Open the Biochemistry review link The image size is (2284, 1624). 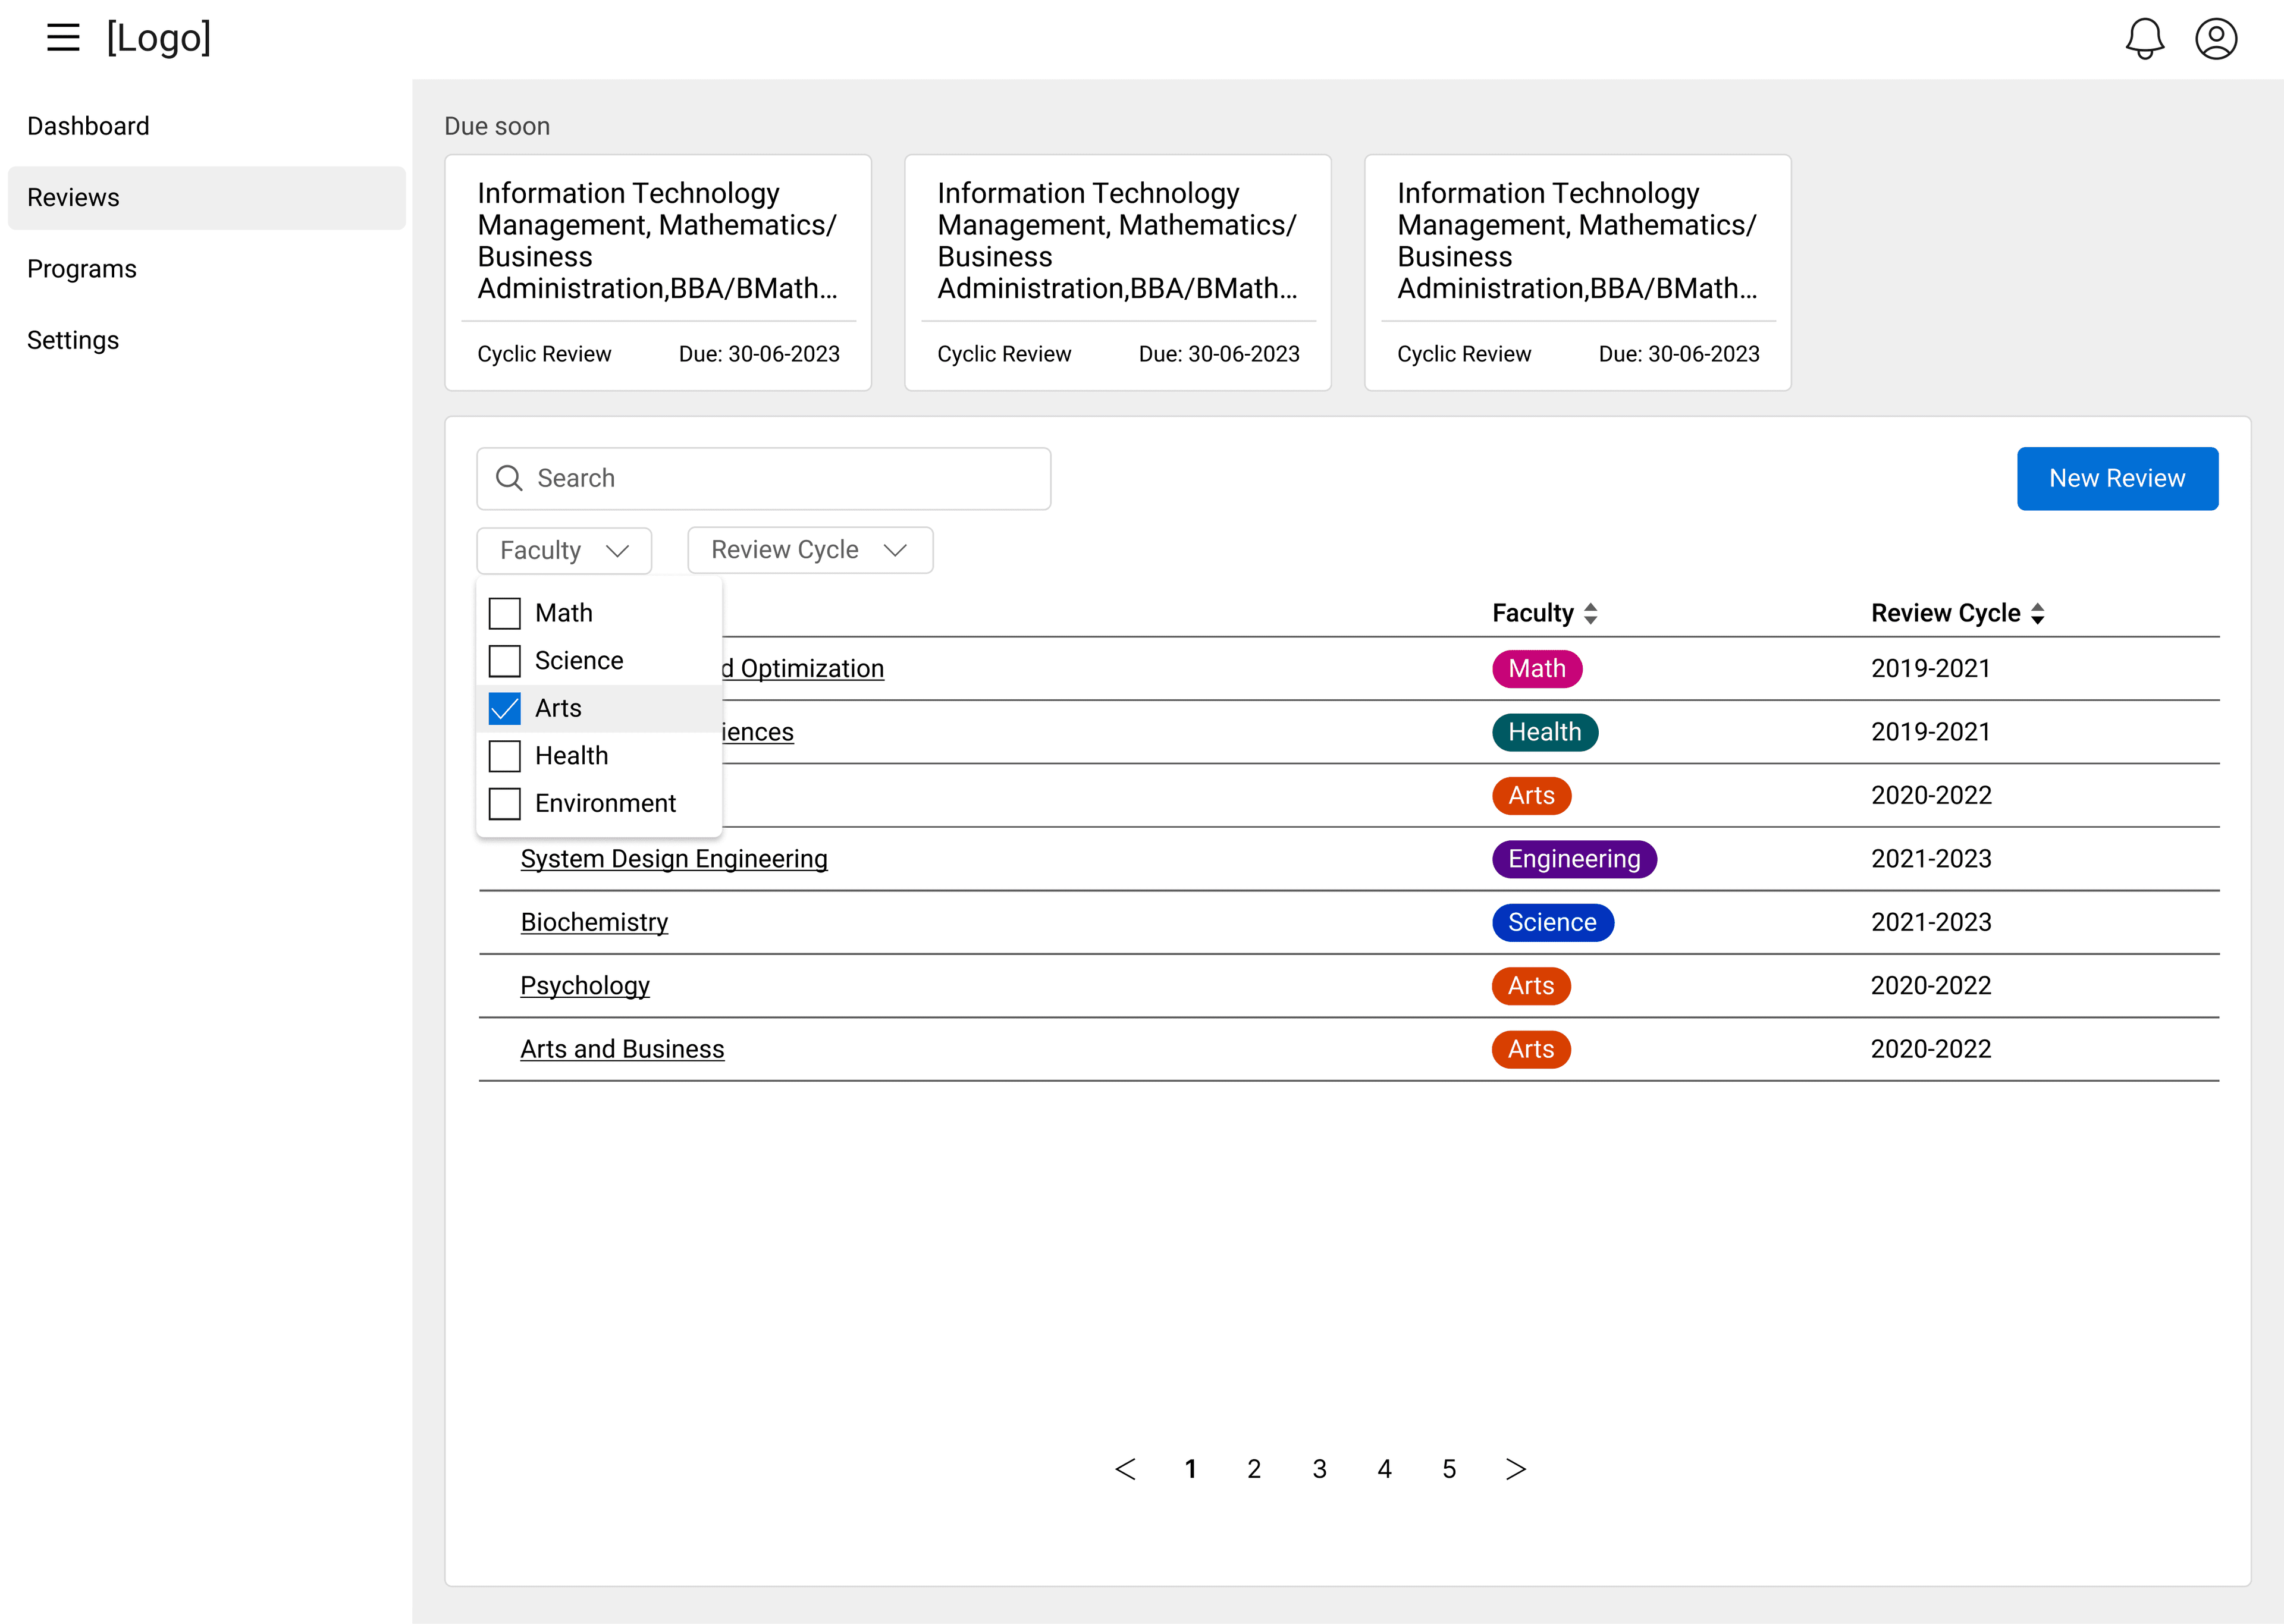(x=594, y=922)
